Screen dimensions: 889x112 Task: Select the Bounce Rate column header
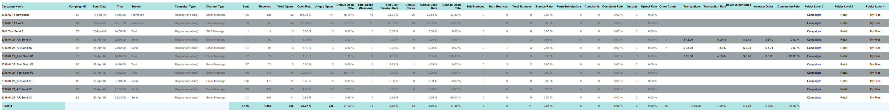544,7
